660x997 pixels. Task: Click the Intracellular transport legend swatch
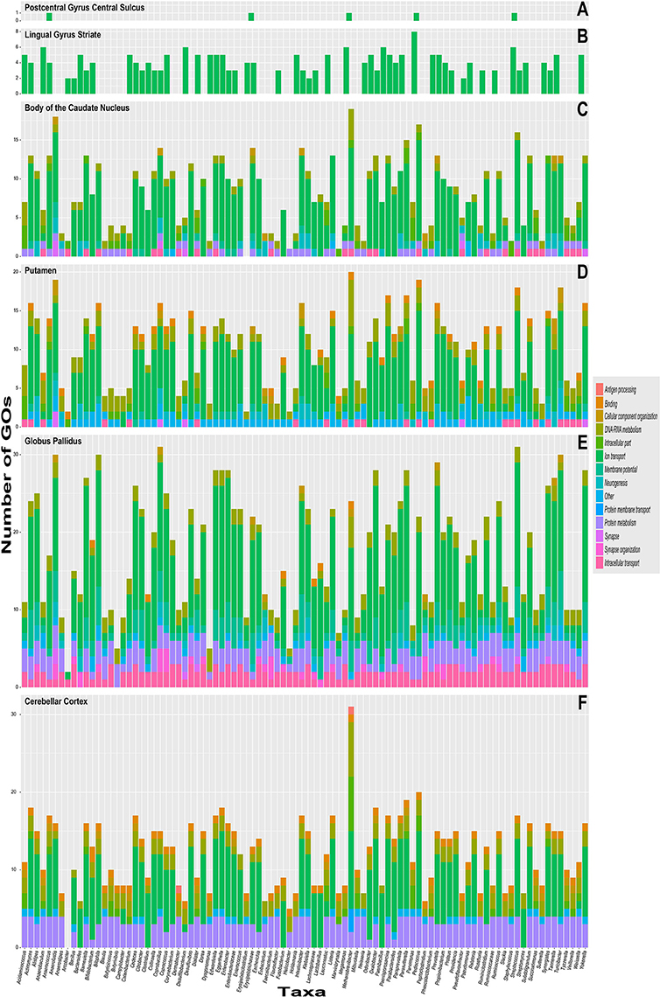(599, 563)
